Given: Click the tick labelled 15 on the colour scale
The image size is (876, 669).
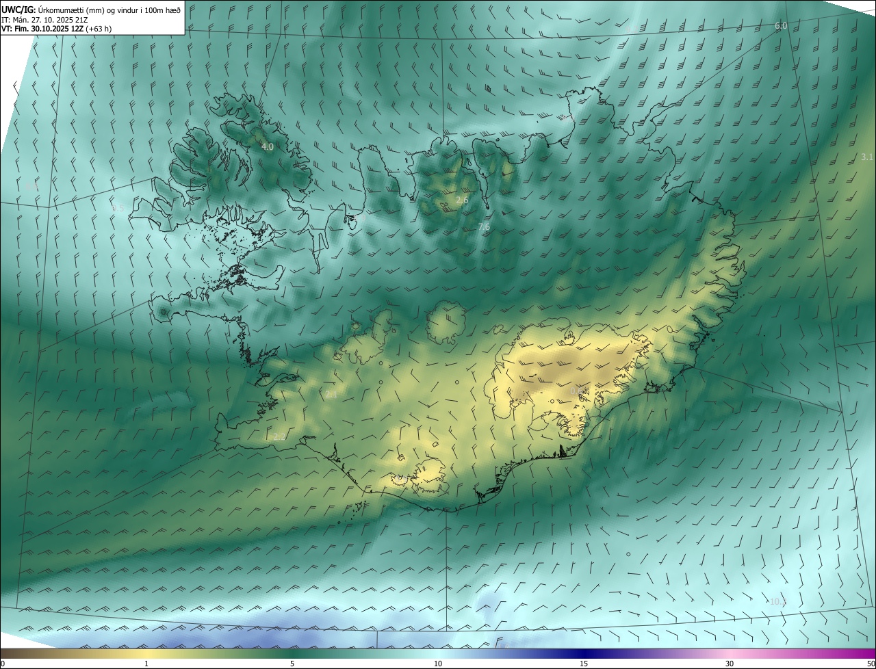Looking at the screenshot, I should [x=584, y=664].
